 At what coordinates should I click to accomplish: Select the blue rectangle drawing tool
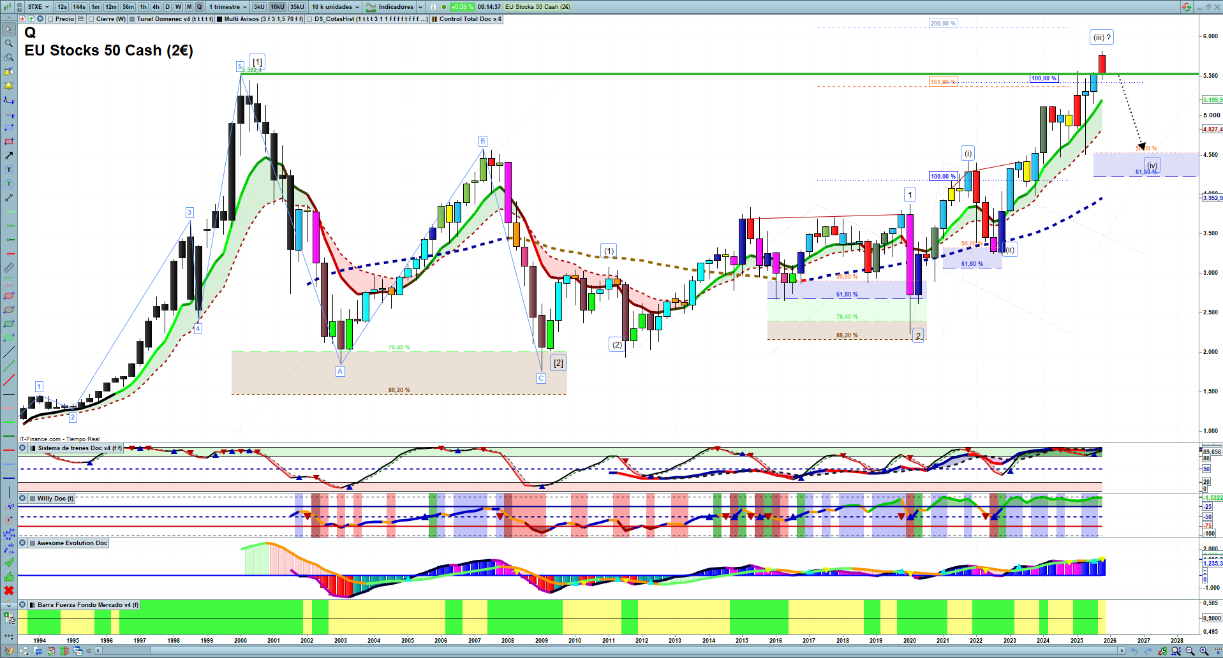[9, 128]
